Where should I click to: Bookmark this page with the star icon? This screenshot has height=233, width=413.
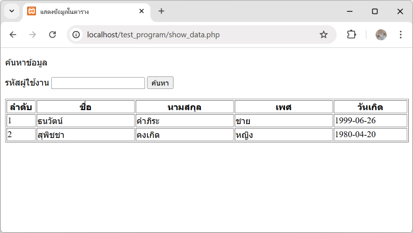click(x=323, y=35)
